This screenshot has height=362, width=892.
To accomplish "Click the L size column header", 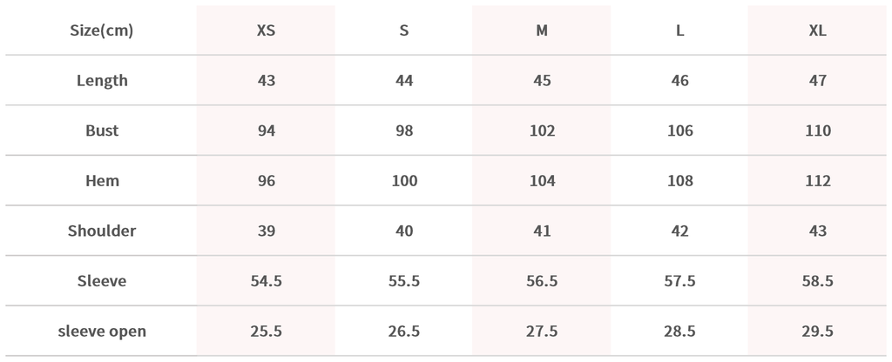I will pyautogui.click(x=680, y=30).
